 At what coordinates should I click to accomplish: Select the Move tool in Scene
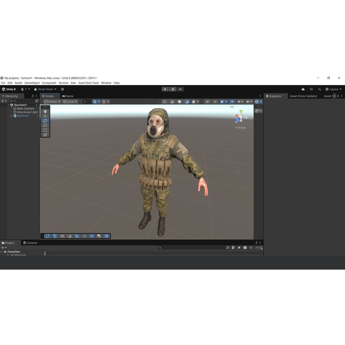coord(45,116)
